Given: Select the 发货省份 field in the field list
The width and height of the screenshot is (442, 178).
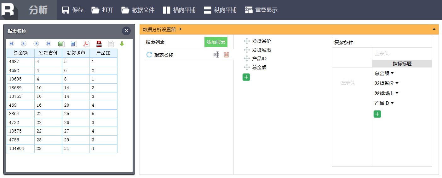Looking at the screenshot, I should pos(261,41).
